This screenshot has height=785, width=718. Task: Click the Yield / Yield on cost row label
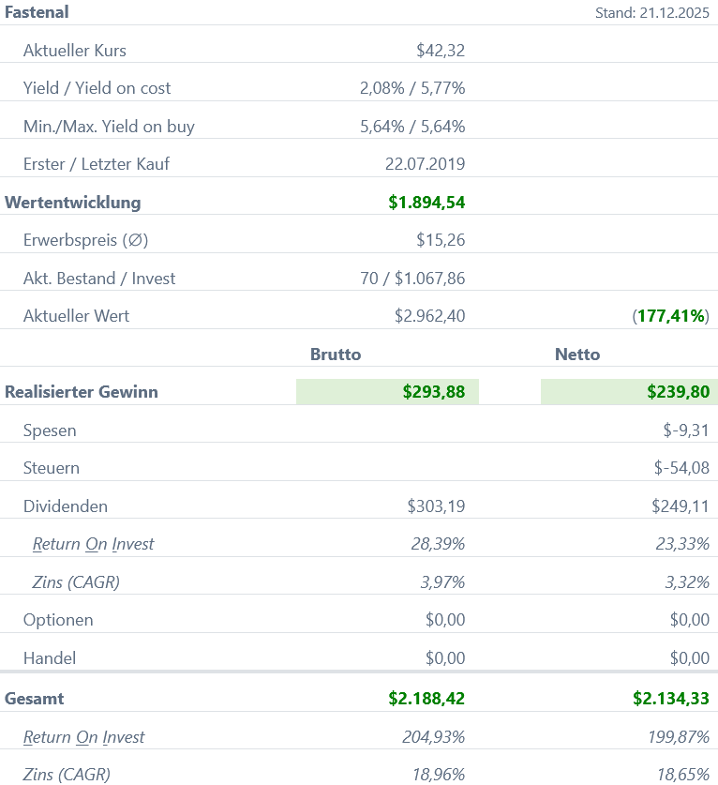[x=97, y=88]
